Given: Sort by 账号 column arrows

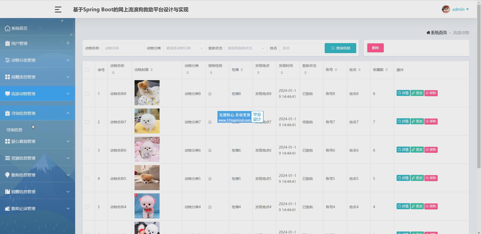Looking at the screenshot, I should 336,70.
